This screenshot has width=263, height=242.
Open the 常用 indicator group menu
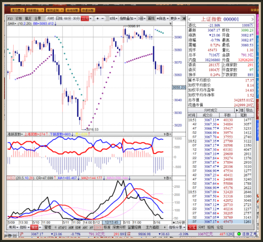click(12, 227)
